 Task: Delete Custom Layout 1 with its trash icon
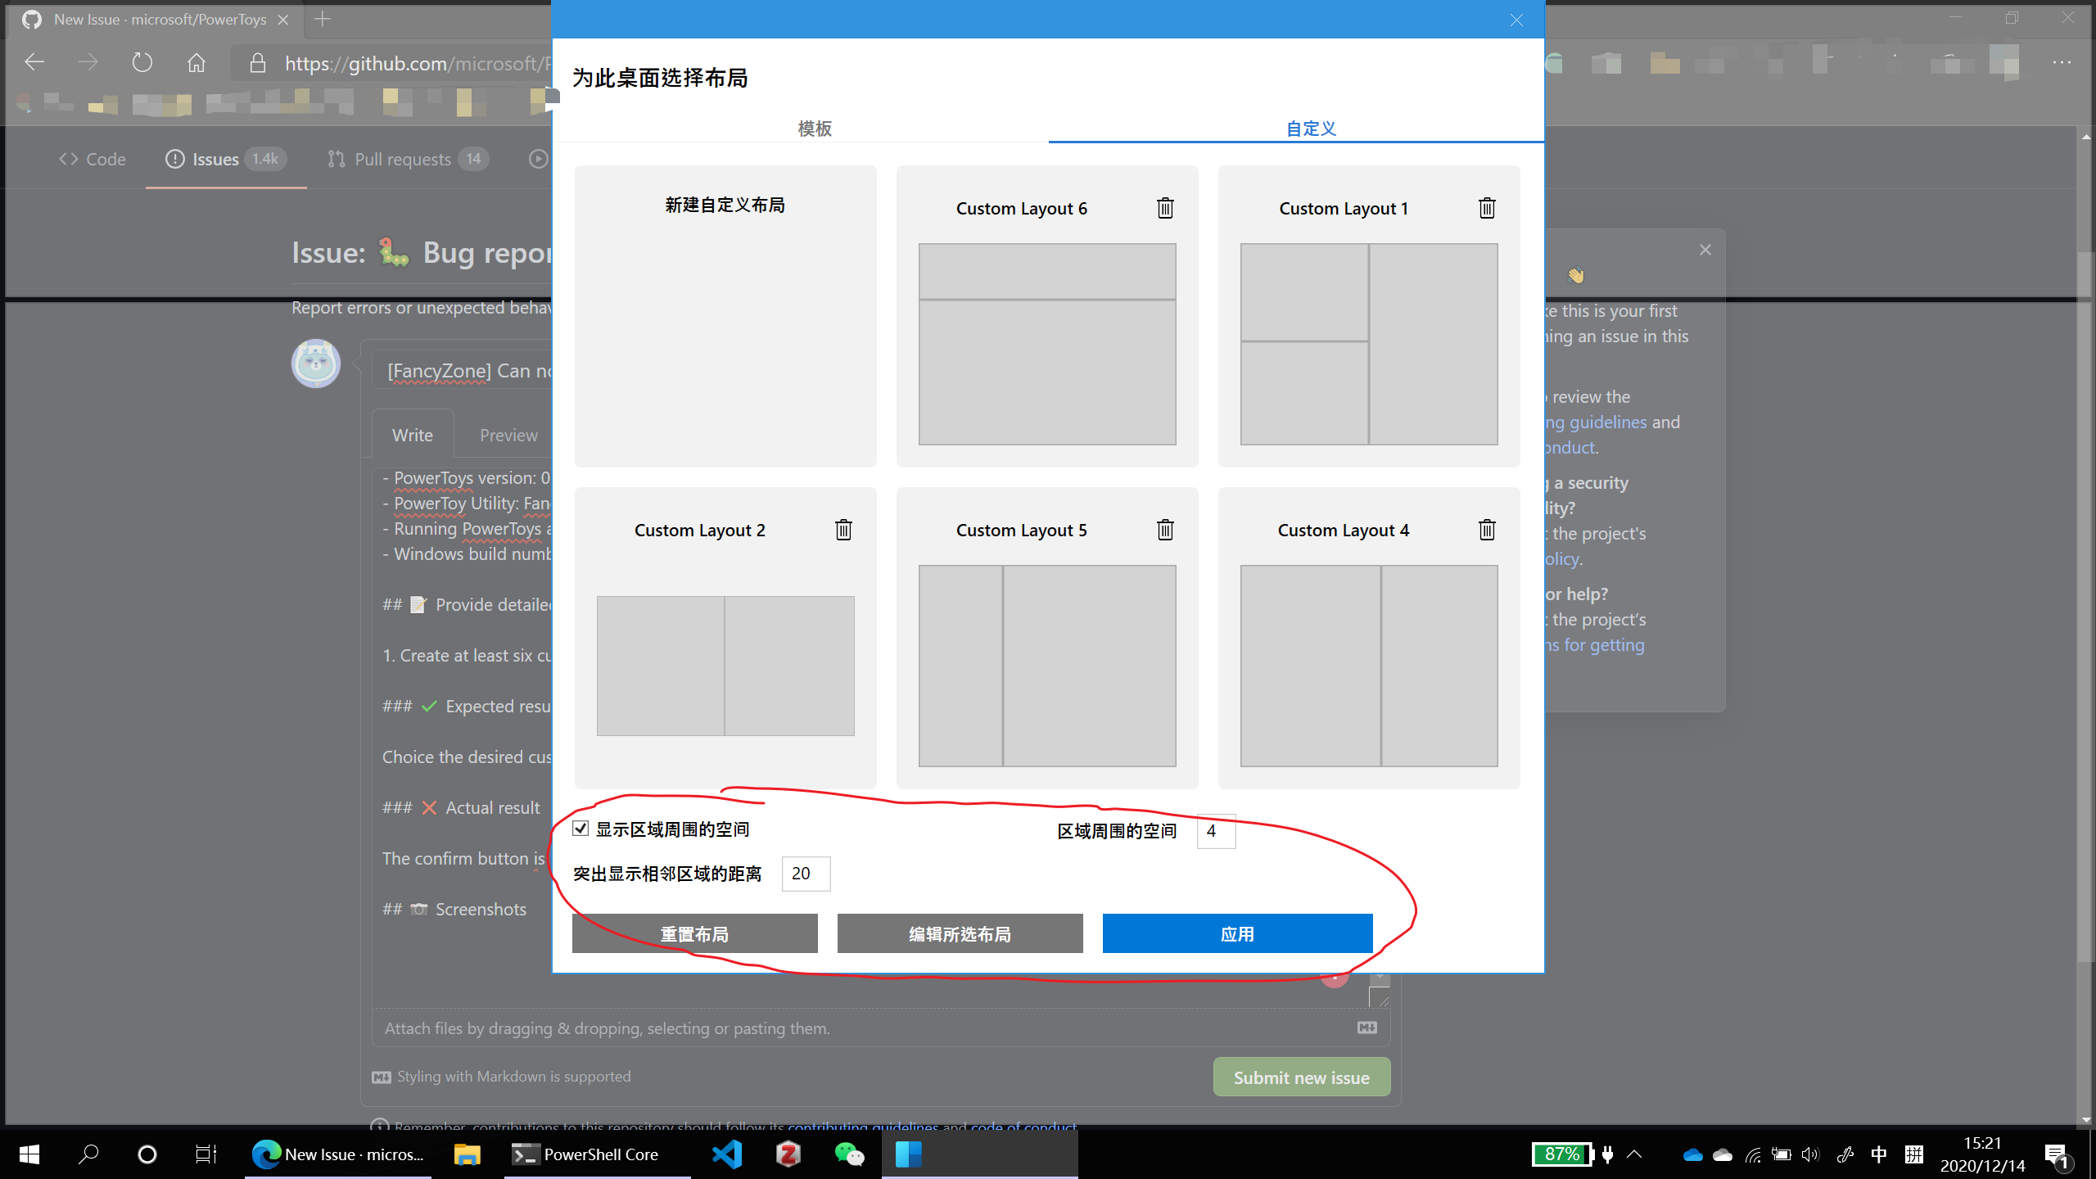pos(1487,208)
